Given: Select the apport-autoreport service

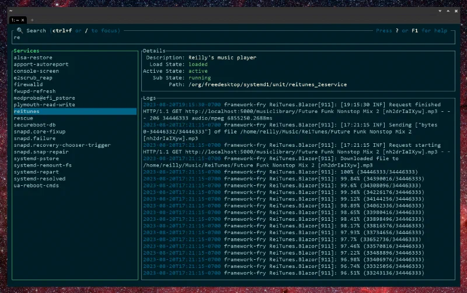Looking at the screenshot, I should [41, 64].
